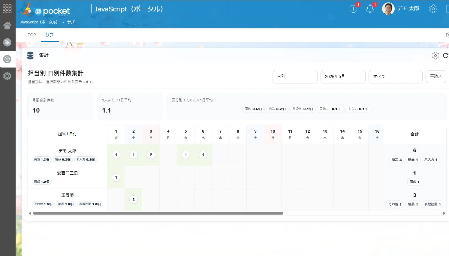Click count 3 cell for 玉置葵
The height and width of the screenshot is (256, 449).
134,200
